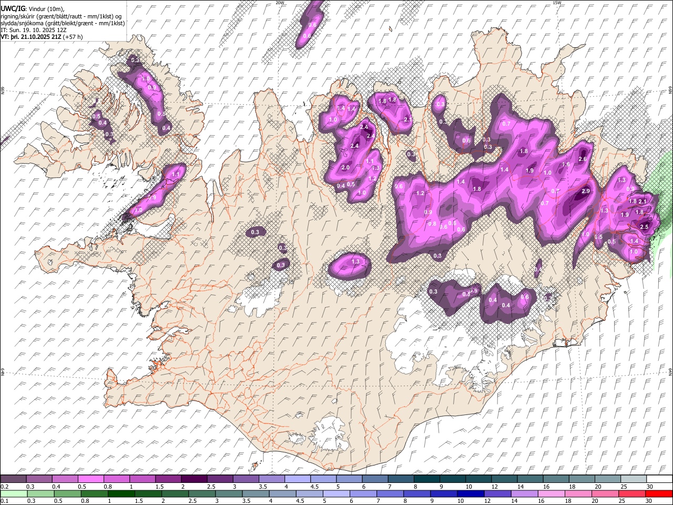Click the 2–2.5 darkest purple top-row swatch

coord(193,479)
